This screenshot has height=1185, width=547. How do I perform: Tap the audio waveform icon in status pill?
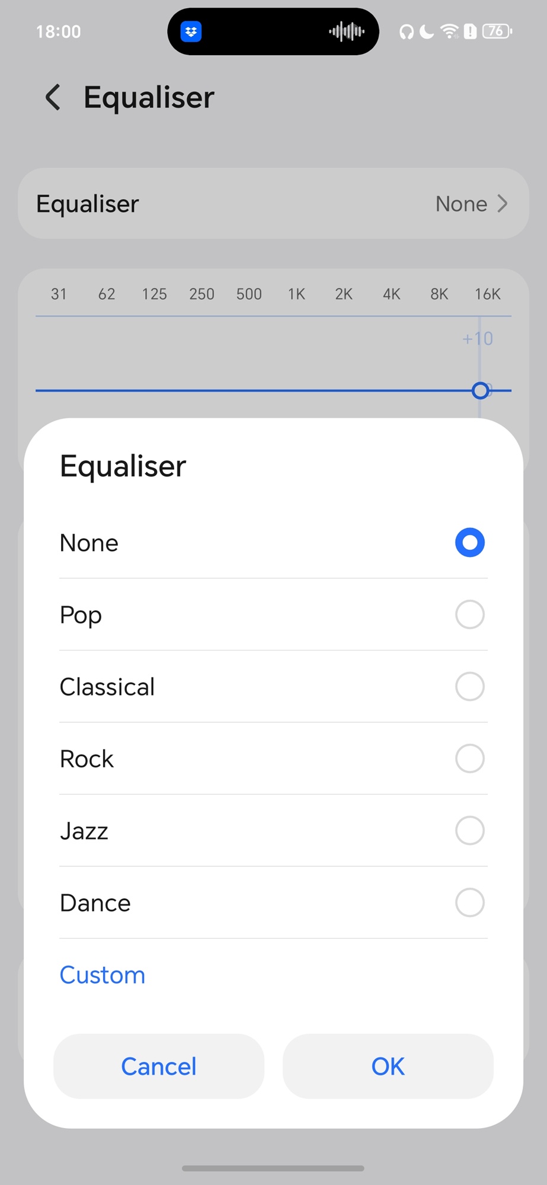coord(347,31)
